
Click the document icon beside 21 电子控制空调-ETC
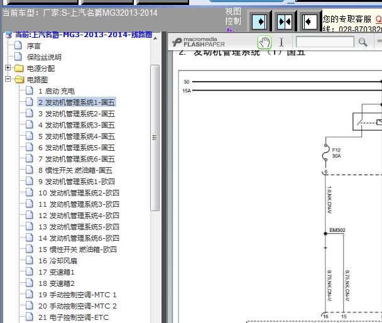click(x=30, y=317)
